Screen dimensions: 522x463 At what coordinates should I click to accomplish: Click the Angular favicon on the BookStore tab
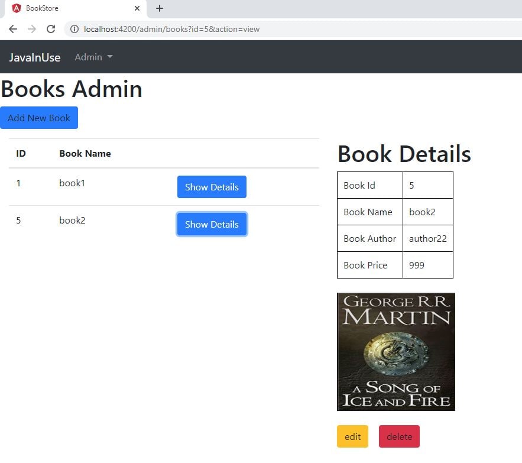point(17,8)
